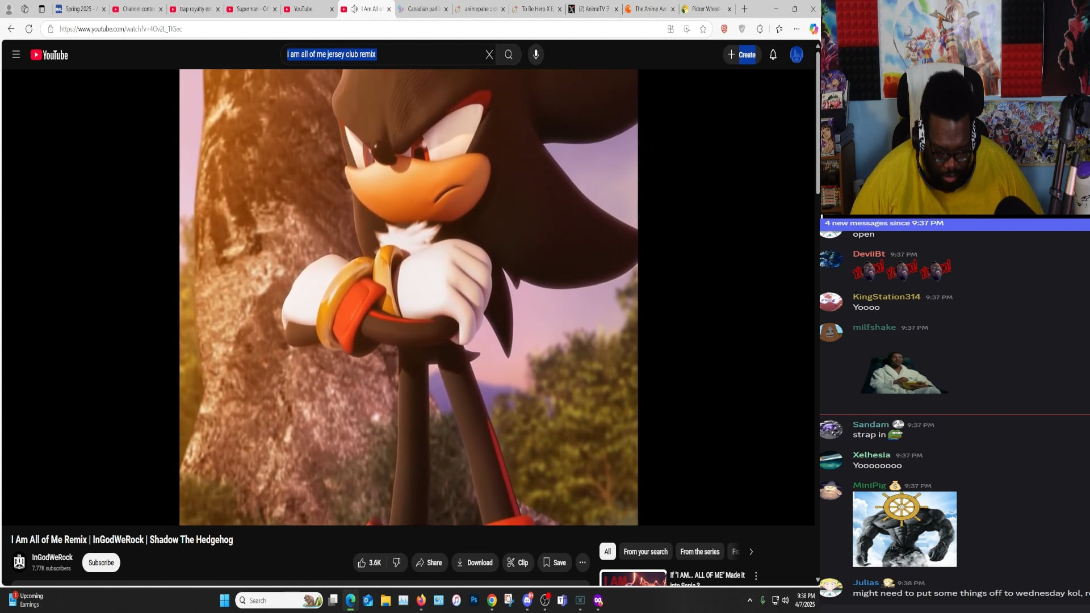Subscribe to InGodWeRock channel
The image size is (1090, 613).
pyautogui.click(x=101, y=562)
